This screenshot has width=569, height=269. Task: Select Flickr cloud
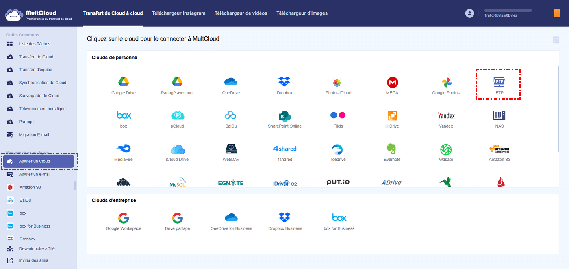point(338,119)
